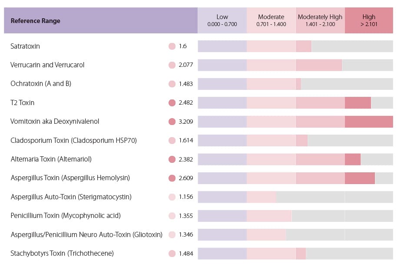Click the Stachybotyrs Toxin severity dot
The width and height of the screenshot is (404, 267).
[x=172, y=254]
